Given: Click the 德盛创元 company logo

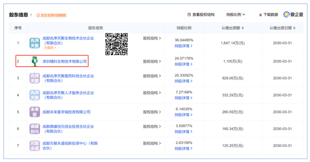Looking at the screenshot, I should [35, 129].
